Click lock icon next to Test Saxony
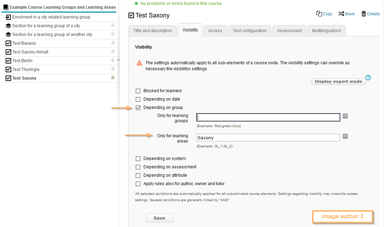This screenshot has height=227, width=384. [113, 78]
